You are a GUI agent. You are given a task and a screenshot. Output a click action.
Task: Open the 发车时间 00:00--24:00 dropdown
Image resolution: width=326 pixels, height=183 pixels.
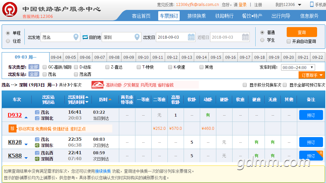[298, 67]
